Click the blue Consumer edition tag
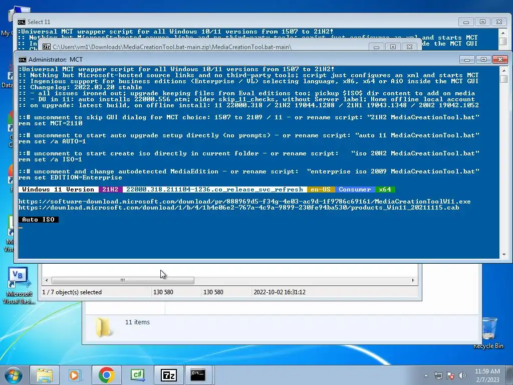This screenshot has width=513, height=385. click(x=355, y=189)
